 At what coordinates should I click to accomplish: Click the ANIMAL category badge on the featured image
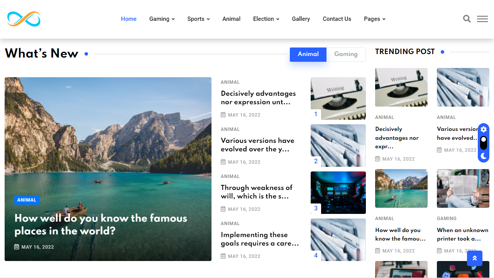click(x=27, y=200)
